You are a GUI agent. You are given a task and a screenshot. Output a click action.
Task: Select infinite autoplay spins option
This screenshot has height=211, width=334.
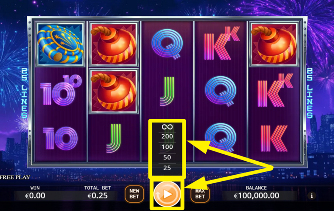(x=167, y=127)
